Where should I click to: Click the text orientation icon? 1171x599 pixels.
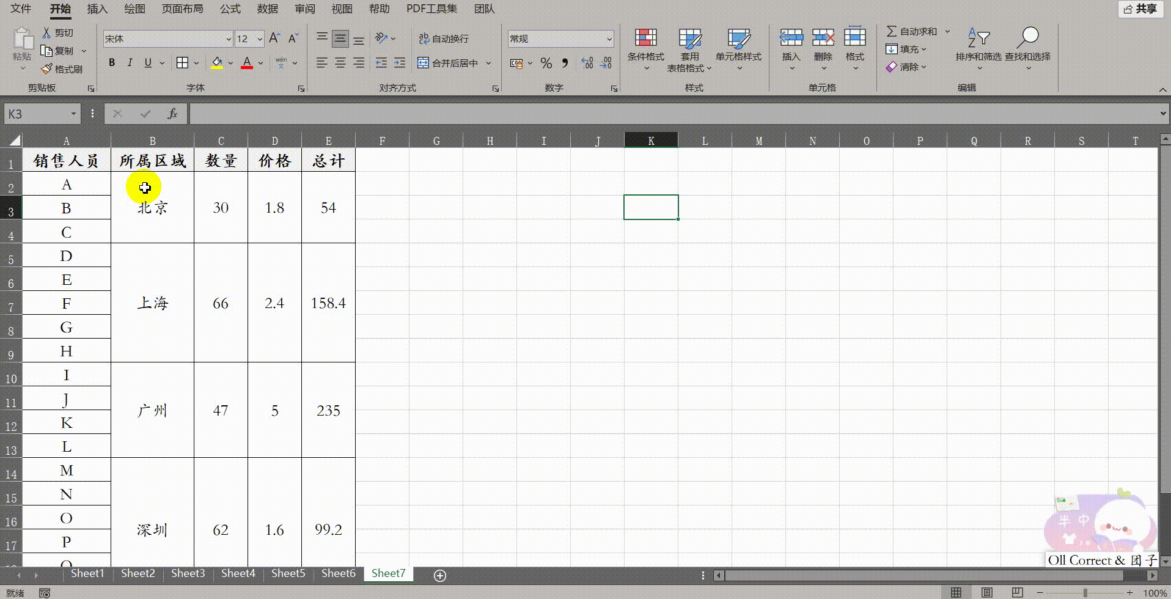click(x=381, y=38)
